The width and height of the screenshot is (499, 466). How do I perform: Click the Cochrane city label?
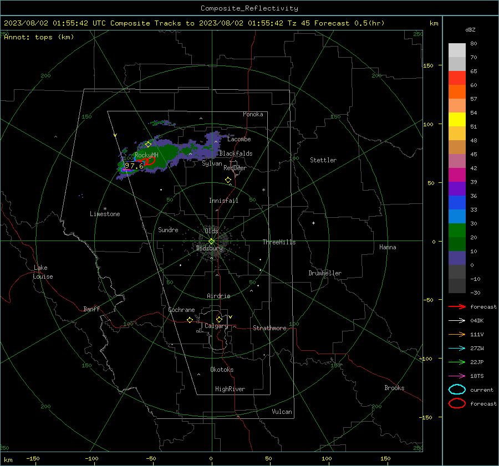click(x=181, y=310)
